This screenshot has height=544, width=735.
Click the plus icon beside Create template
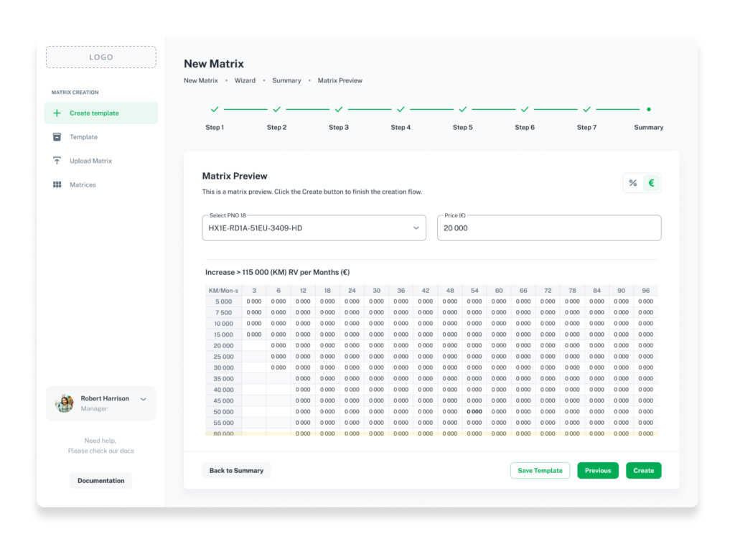click(x=57, y=113)
